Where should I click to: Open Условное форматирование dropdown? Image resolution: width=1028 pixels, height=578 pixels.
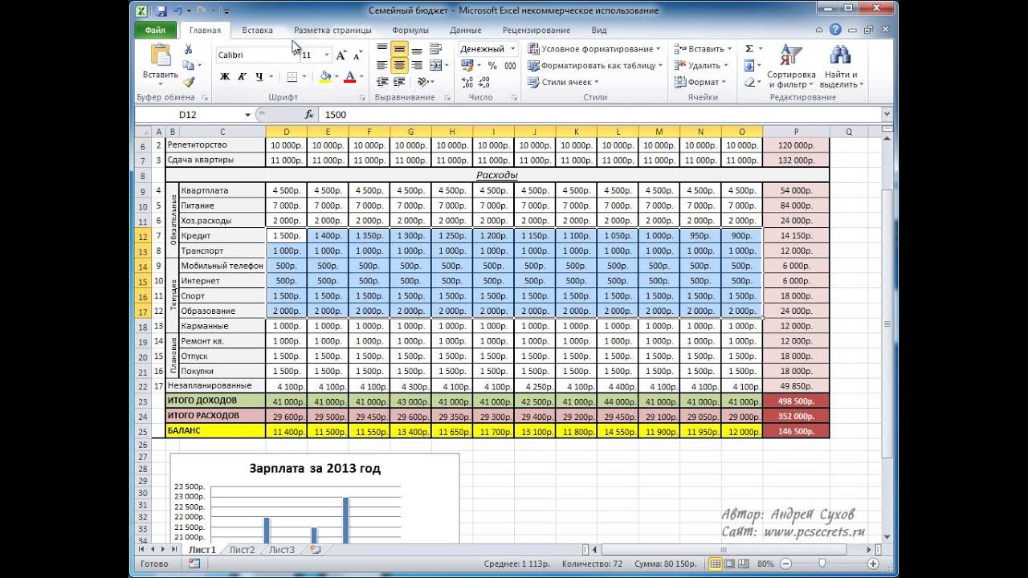coord(594,49)
